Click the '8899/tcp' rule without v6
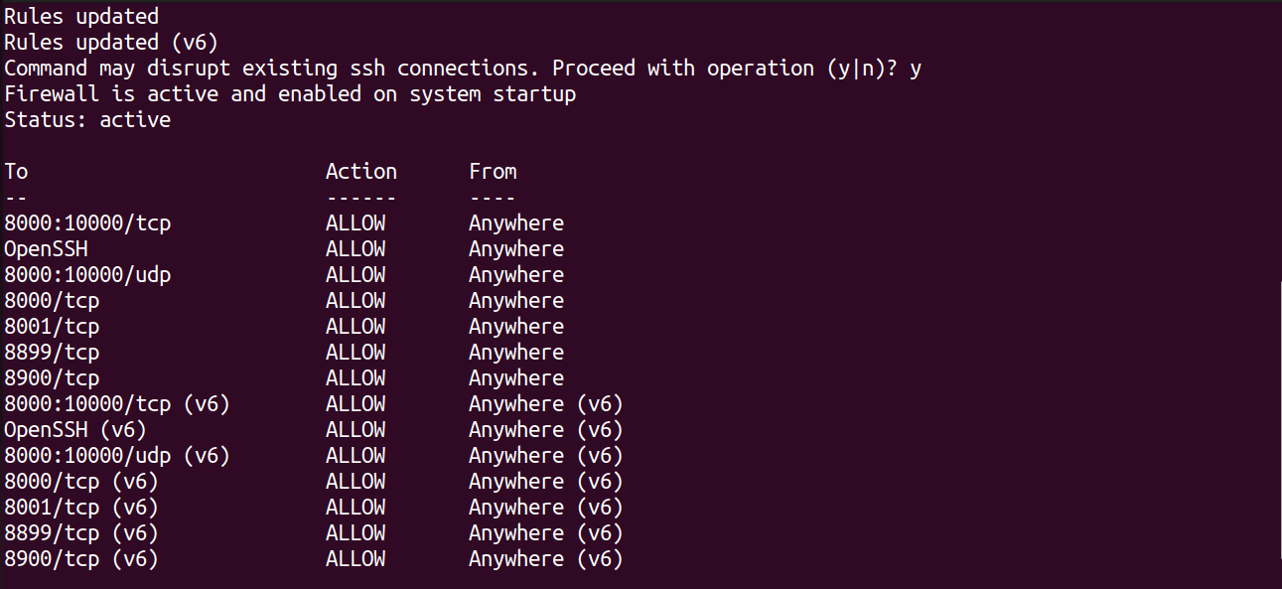The image size is (1282, 589). coord(52,353)
